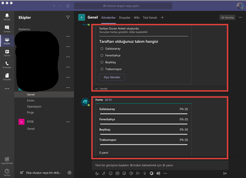Select the Galatasaray poll option
This screenshot has height=178, width=246.
(102, 49)
